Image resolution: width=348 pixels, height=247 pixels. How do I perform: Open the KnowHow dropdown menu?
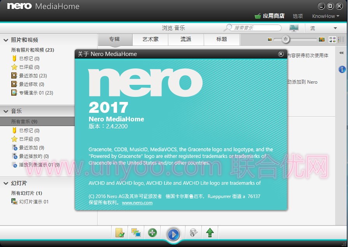coord(325,16)
